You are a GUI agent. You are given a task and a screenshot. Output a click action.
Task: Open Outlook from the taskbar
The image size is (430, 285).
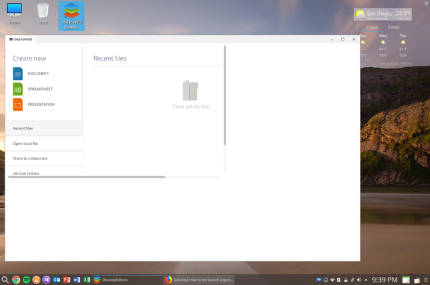coord(56,280)
